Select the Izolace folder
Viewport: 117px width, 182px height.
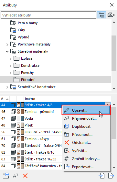27,58
